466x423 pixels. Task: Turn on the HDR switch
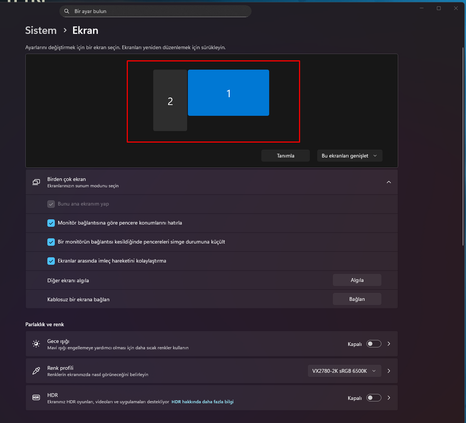374,398
